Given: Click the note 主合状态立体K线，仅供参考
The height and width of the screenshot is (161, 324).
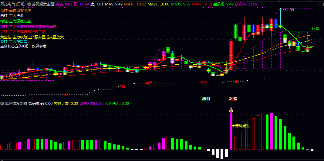Looking at the screenshot, I should pyautogui.click(x=23, y=46).
